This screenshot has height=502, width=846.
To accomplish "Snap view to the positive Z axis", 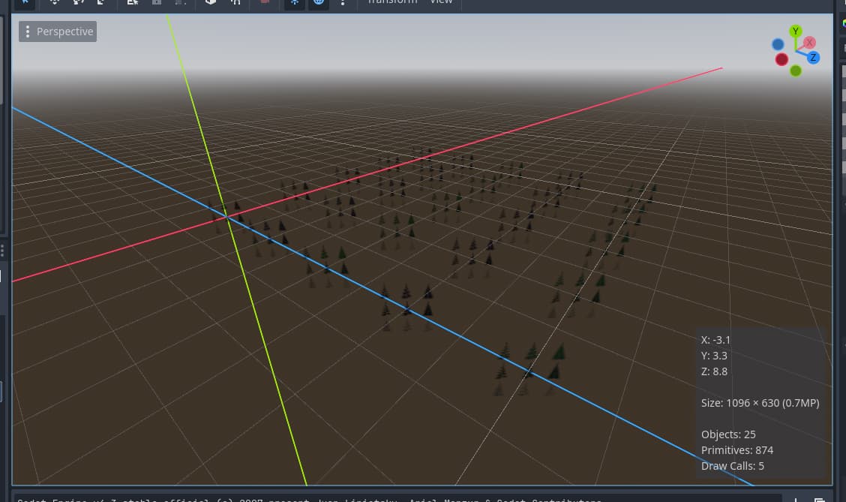I will 812,57.
